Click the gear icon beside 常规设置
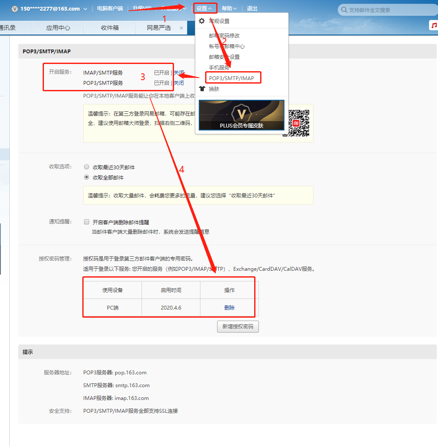Viewport: 438px width, 446px height. pyautogui.click(x=202, y=20)
